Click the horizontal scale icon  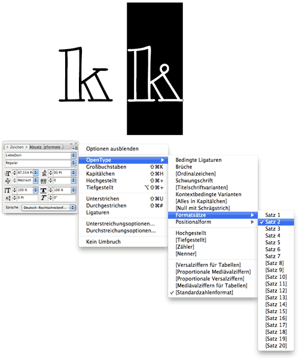click(44, 191)
